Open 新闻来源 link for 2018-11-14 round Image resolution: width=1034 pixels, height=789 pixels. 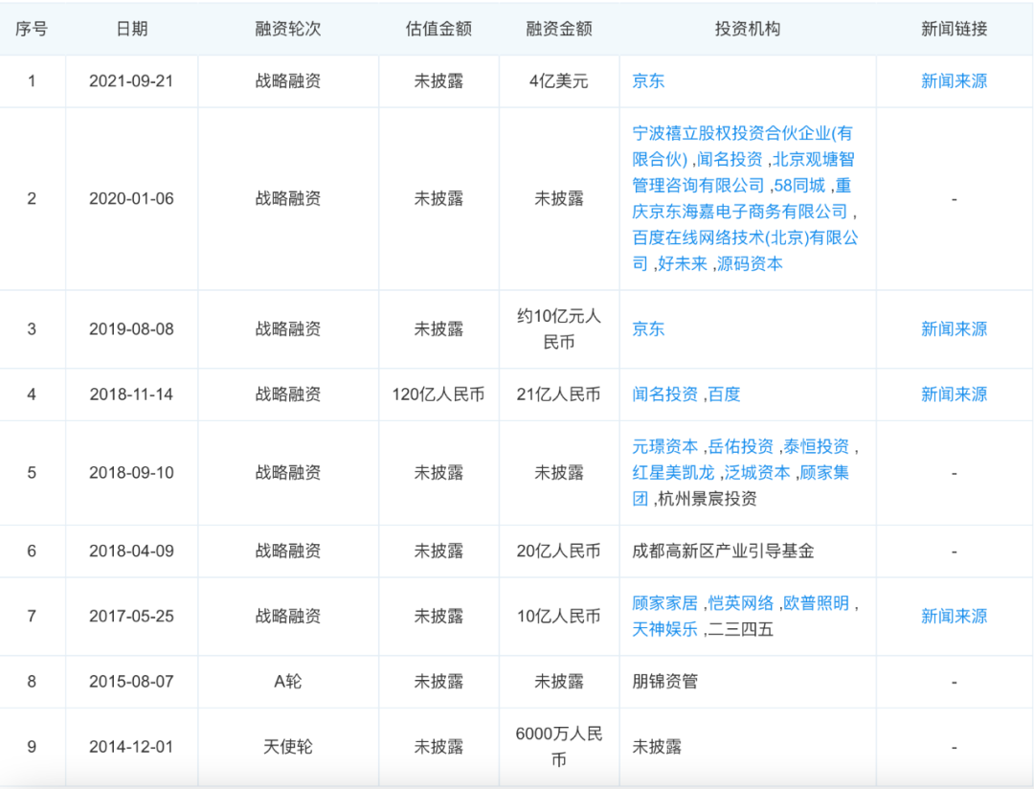[954, 394]
